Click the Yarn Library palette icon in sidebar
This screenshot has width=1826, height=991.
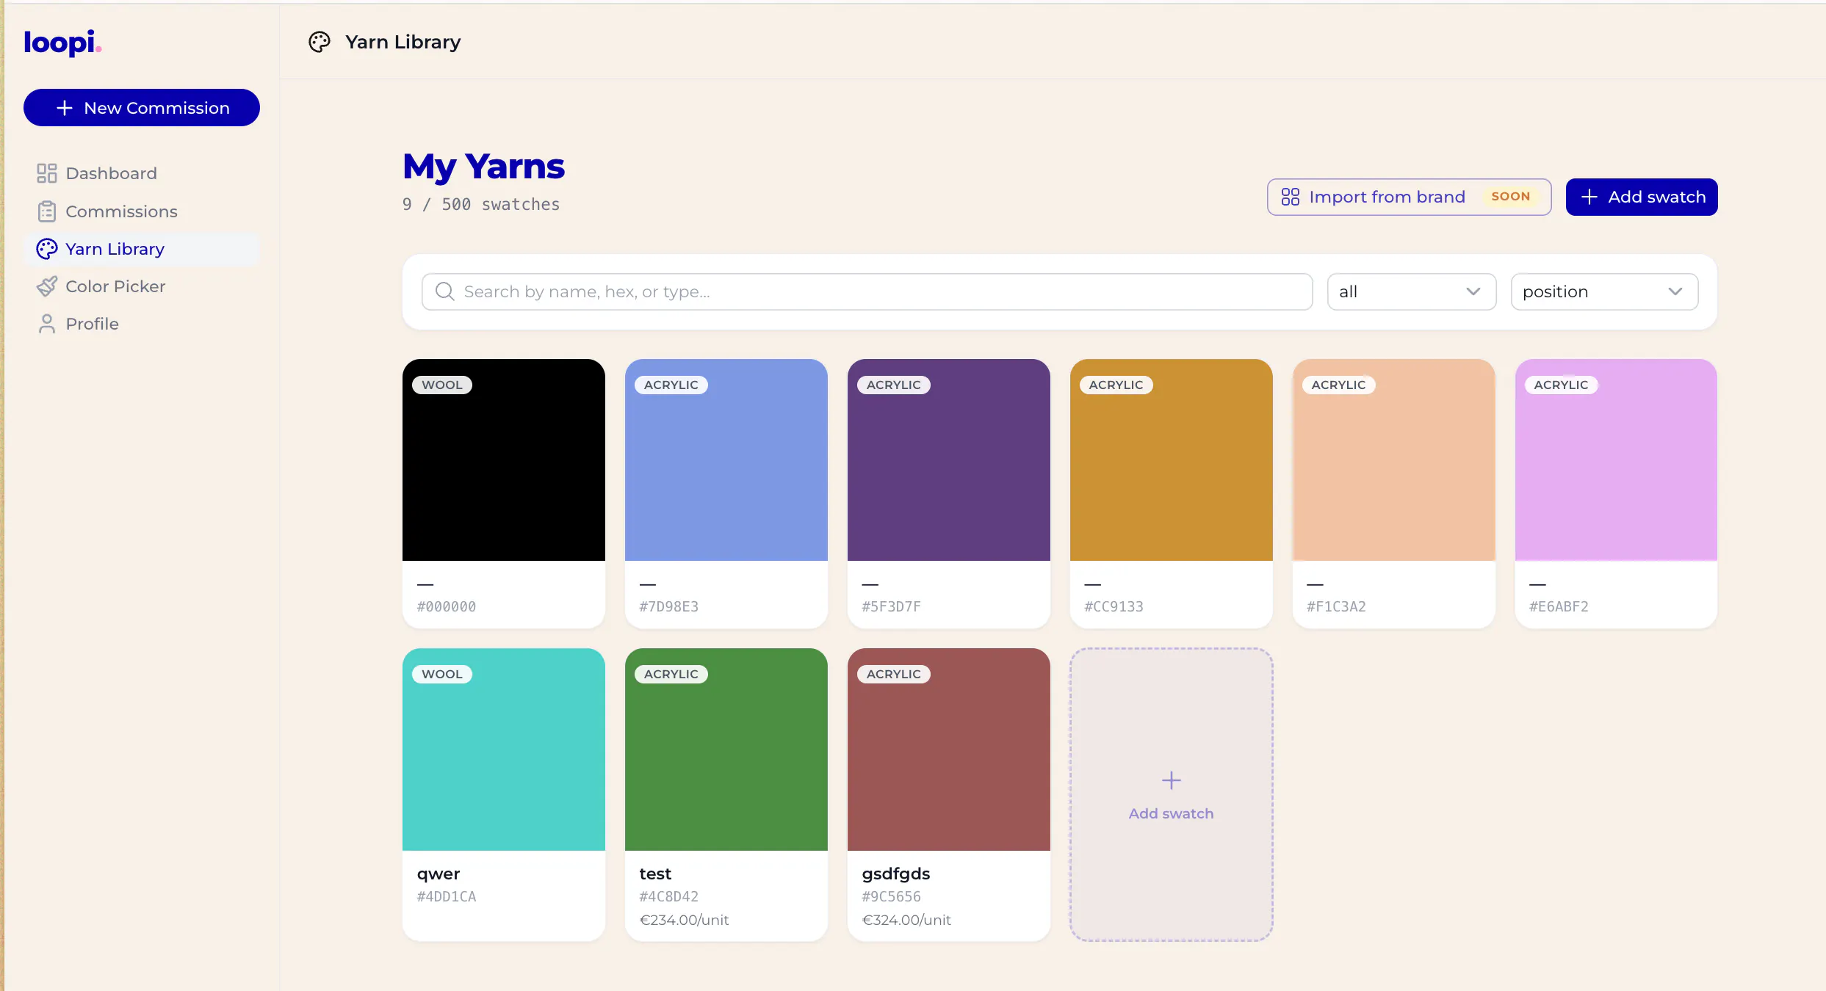pyautogui.click(x=46, y=249)
